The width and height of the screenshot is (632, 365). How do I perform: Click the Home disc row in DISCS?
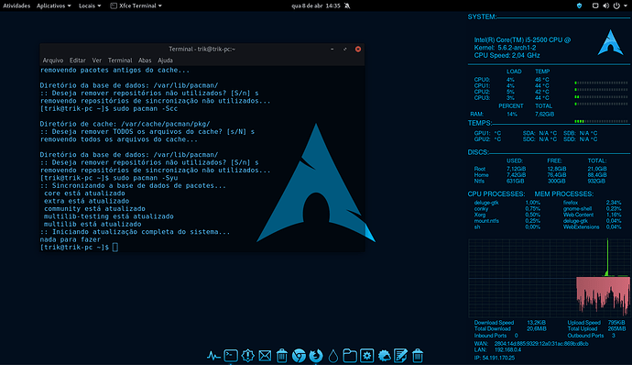540,175
